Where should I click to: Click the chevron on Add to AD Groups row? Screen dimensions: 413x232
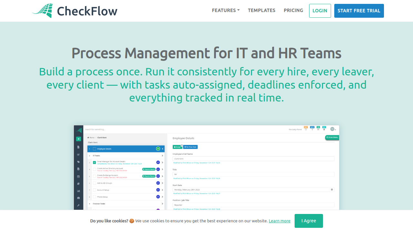tap(162, 183)
